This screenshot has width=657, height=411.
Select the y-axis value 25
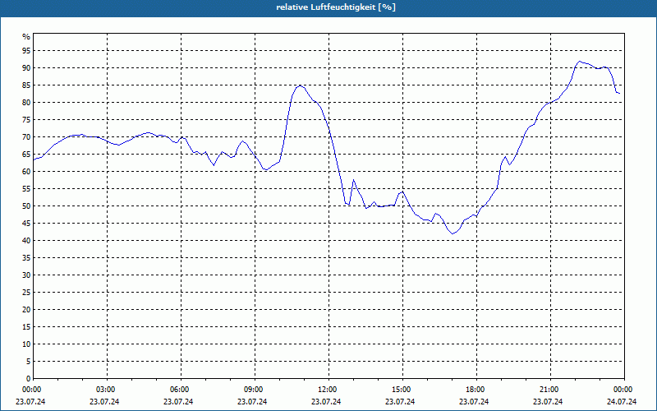coord(26,293)
